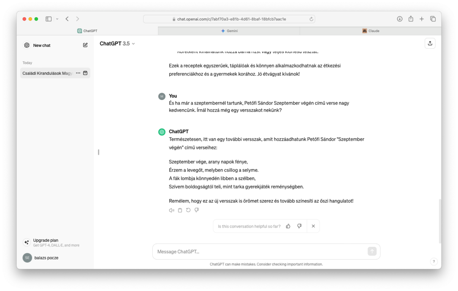Expand the Safari sidebar dropdown chevron
458x291 pixels.
pyautogui.click(x=57, y=19)
